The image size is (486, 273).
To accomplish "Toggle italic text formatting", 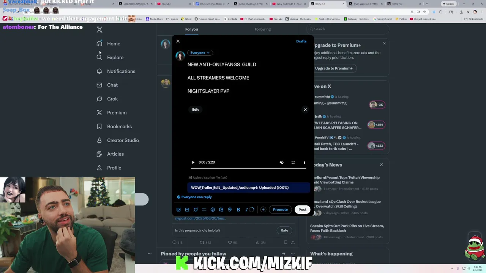I will point(247,210).
